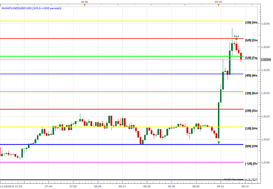Viewport: 273px width, 189px height.
Task: Click the 1.5220 price axis label
Action: [265, 93]
